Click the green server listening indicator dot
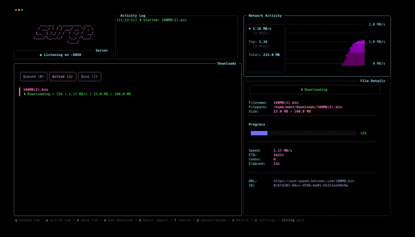This screenshot has width=415, height=237. 41,55
